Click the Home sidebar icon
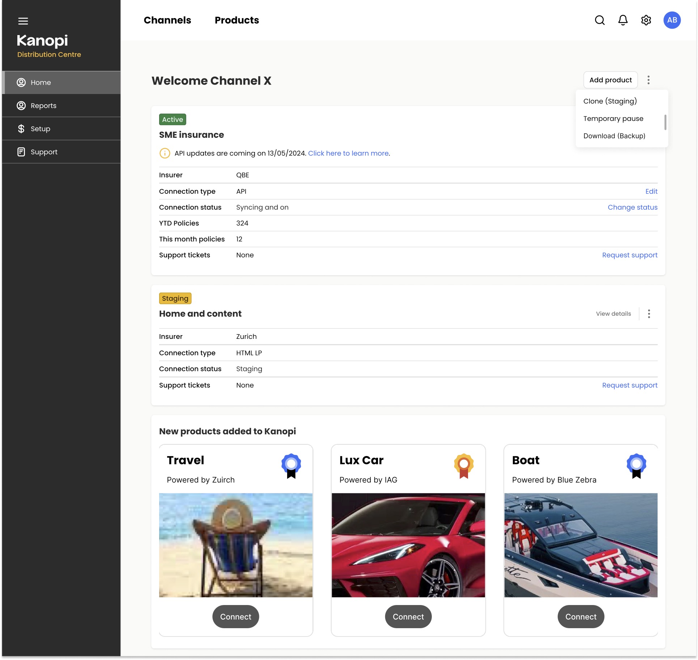Viewport: 698px width, 660px height. [x=21, y=82]
